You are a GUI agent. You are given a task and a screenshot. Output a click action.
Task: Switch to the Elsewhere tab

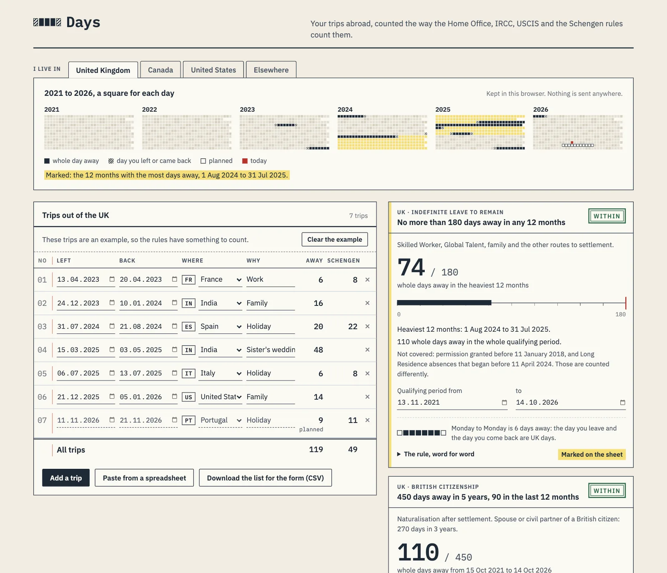point(271,70)
